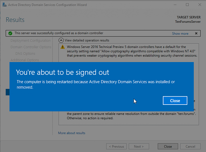Dismiss the success banner with X
The height and width of the screenshot is (152, 206).
click(196, 33)
